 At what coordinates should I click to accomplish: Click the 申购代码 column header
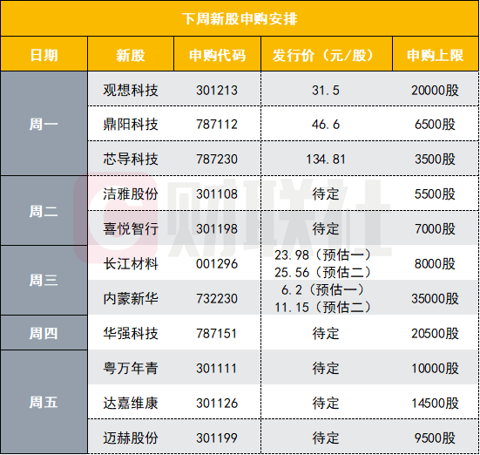click(217, 54)
